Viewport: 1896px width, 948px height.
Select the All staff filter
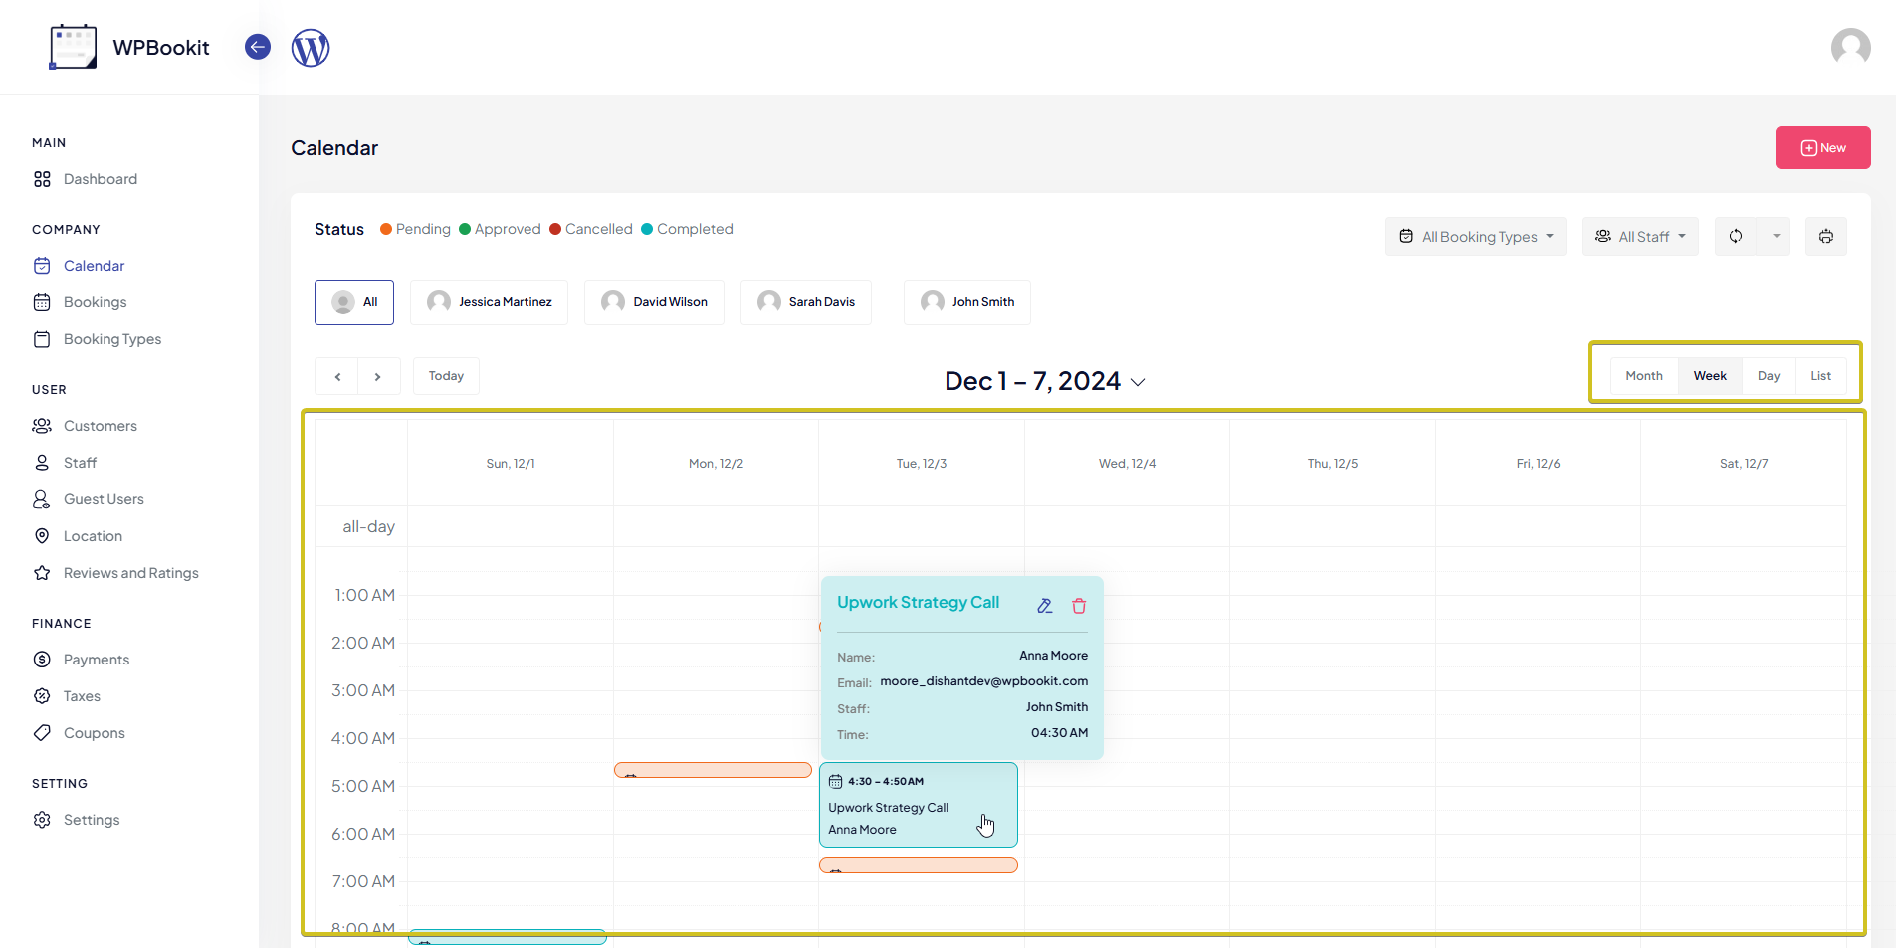354,302
